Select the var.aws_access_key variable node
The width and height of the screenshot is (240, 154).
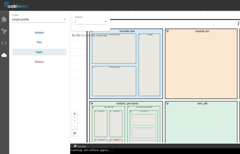pos(114,49)
